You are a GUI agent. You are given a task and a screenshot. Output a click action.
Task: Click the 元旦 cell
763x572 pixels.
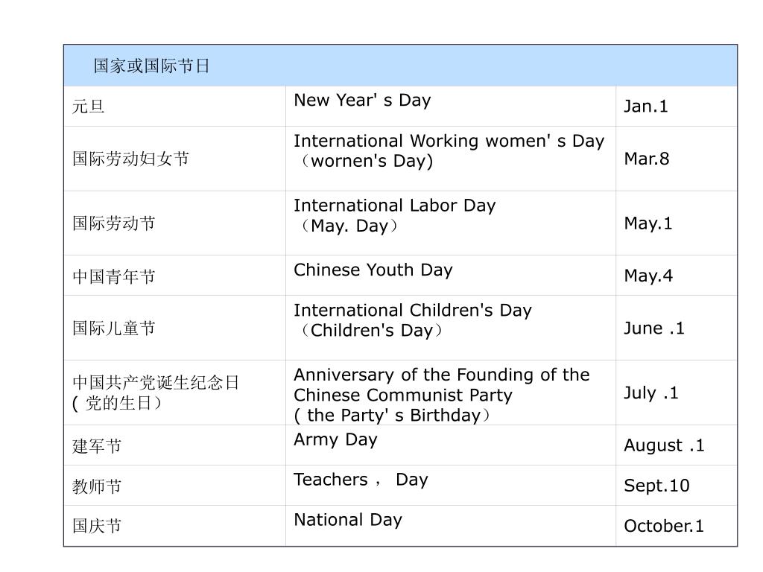(174, 107)
